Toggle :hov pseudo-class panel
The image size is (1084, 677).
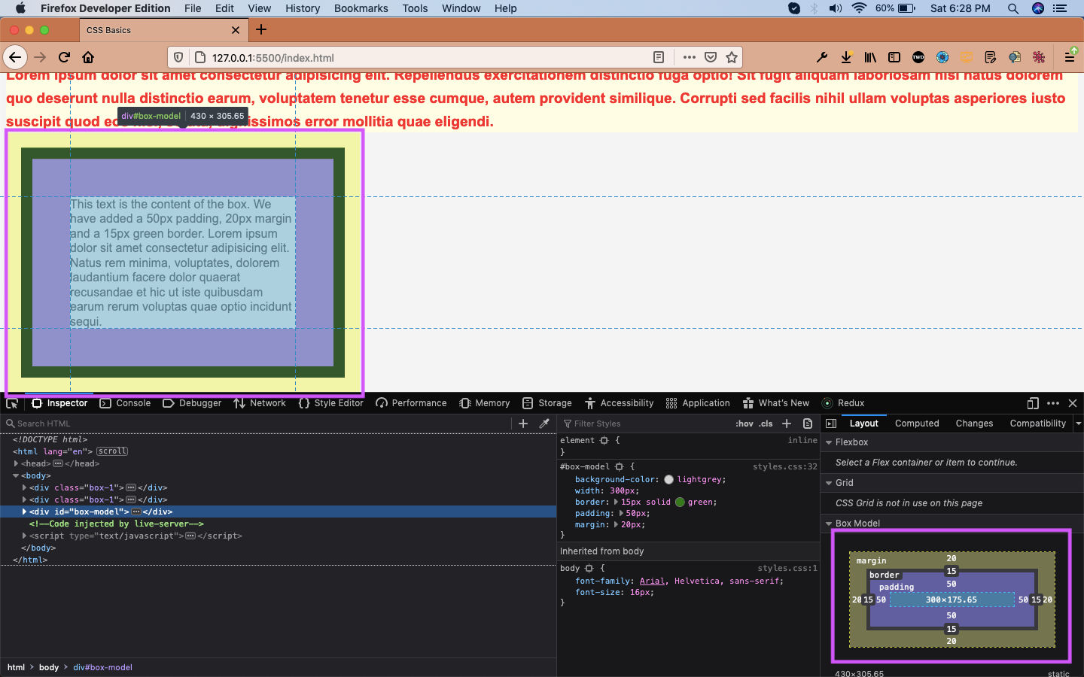click(744, 424)
